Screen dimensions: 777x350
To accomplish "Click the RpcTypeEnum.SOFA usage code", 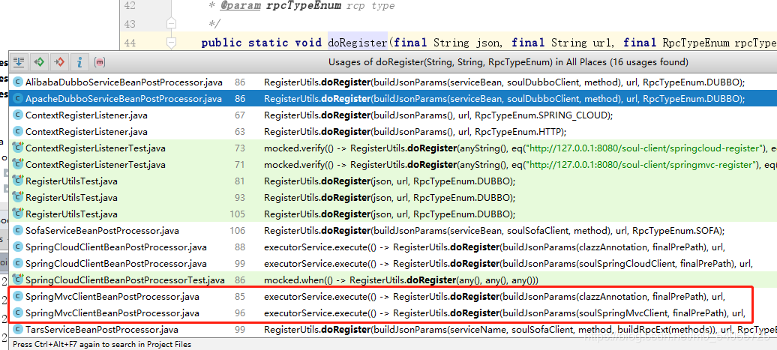I will 494,231.
